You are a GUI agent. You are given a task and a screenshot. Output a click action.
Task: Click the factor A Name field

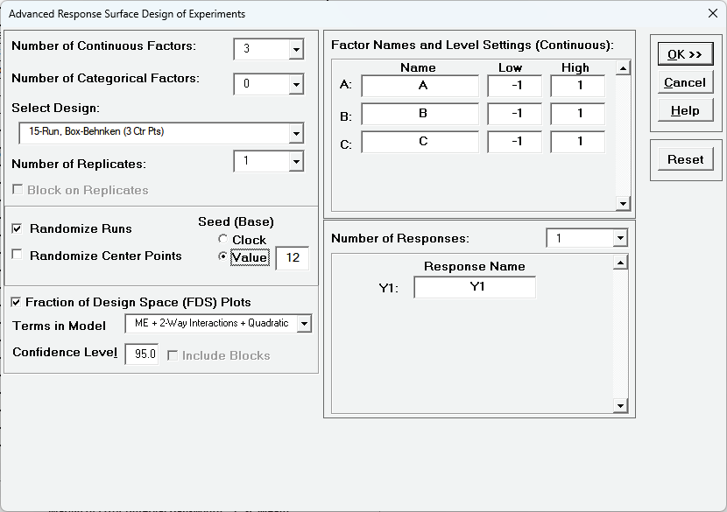(420, 86)
